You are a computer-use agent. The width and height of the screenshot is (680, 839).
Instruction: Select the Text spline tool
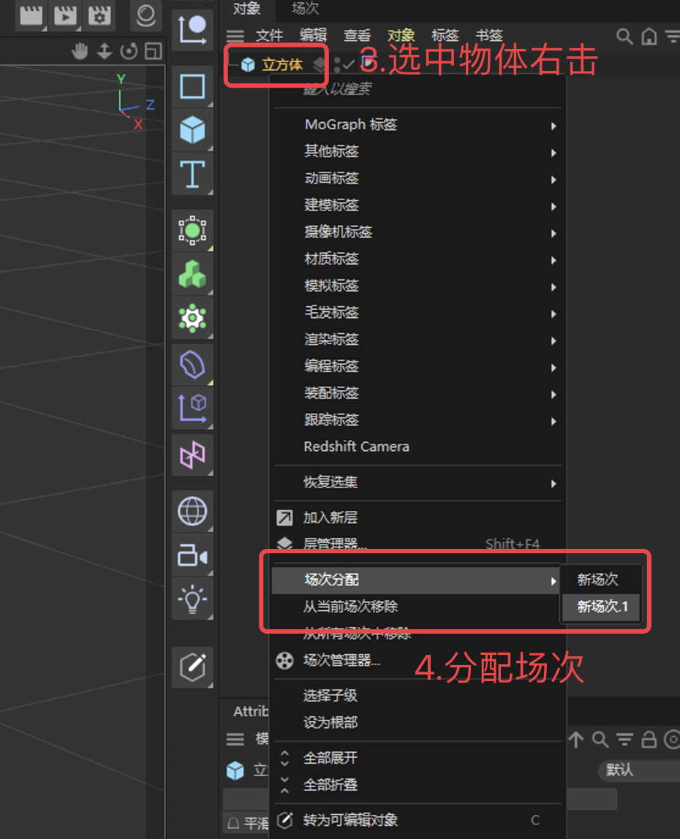[192, 174]
